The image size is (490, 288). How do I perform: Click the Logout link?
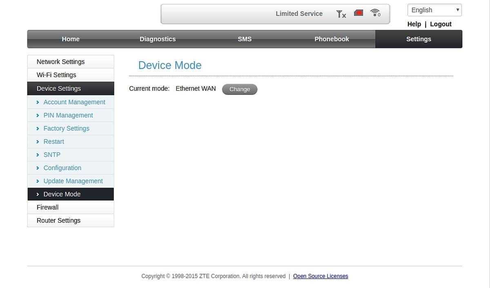(x=441, y=24)
